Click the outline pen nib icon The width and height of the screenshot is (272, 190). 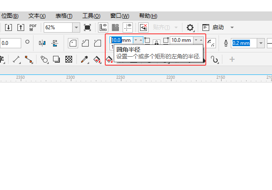pyautogui.click(x=226, y=43)
